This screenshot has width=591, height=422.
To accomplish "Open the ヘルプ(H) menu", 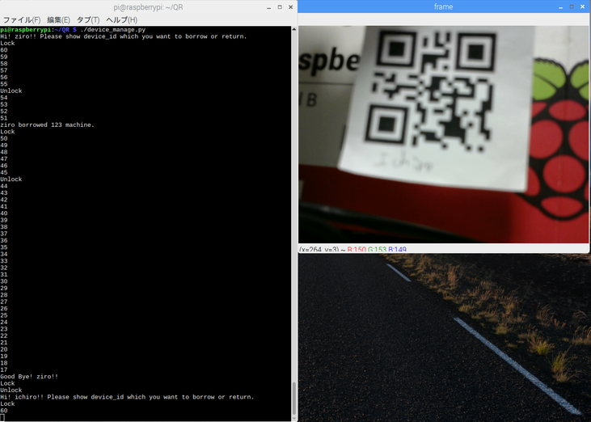I will pos(121,19).
